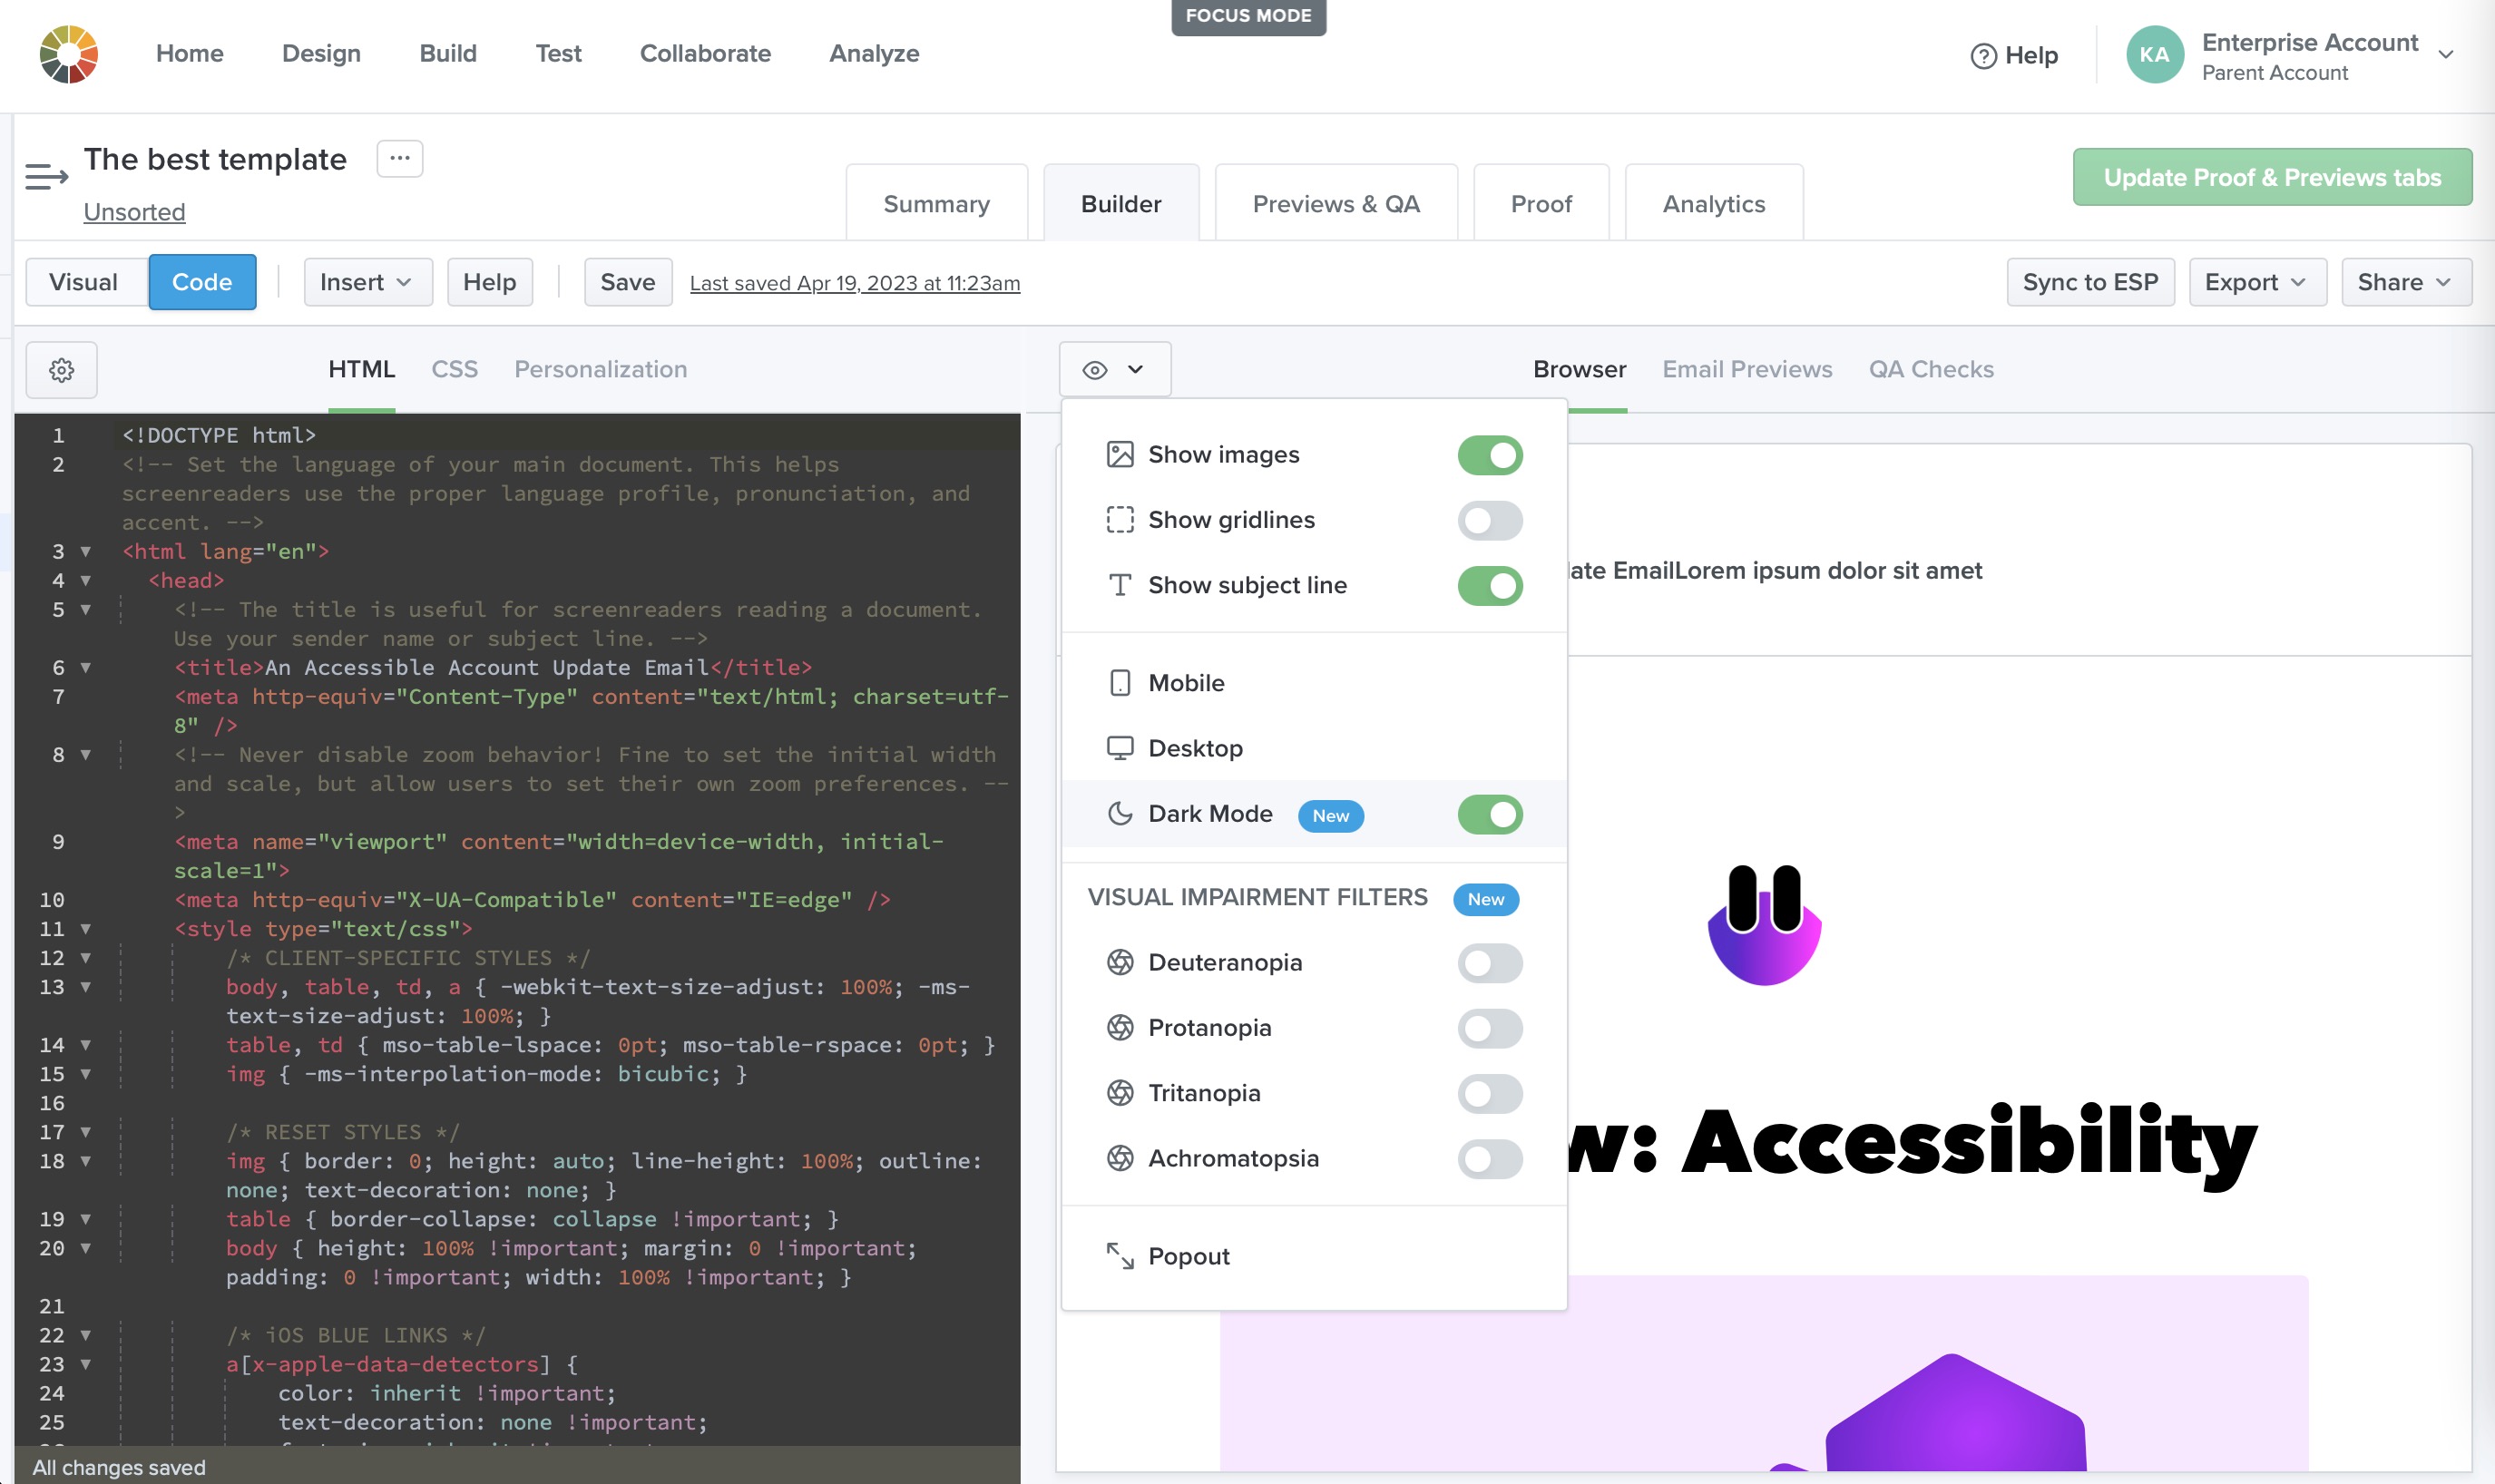The image size is (2495, 1484).
Task: Click the Litmus color wheel logo
Action: coord(68,54)
